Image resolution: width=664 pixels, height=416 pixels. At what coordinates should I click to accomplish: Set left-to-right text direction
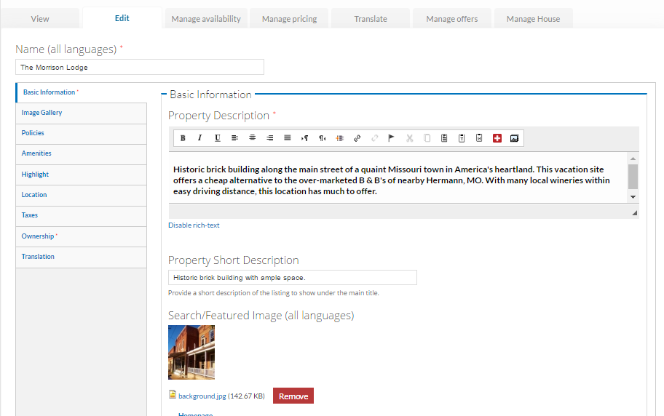pyautogui.click(x=304, y=138)
